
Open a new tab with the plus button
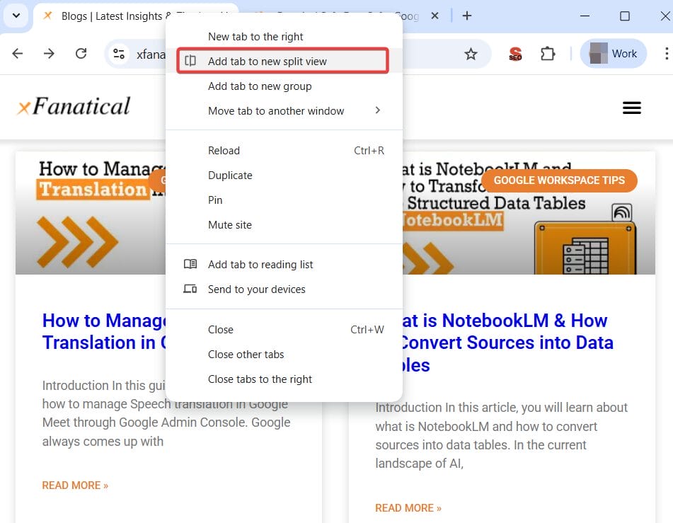468,15
